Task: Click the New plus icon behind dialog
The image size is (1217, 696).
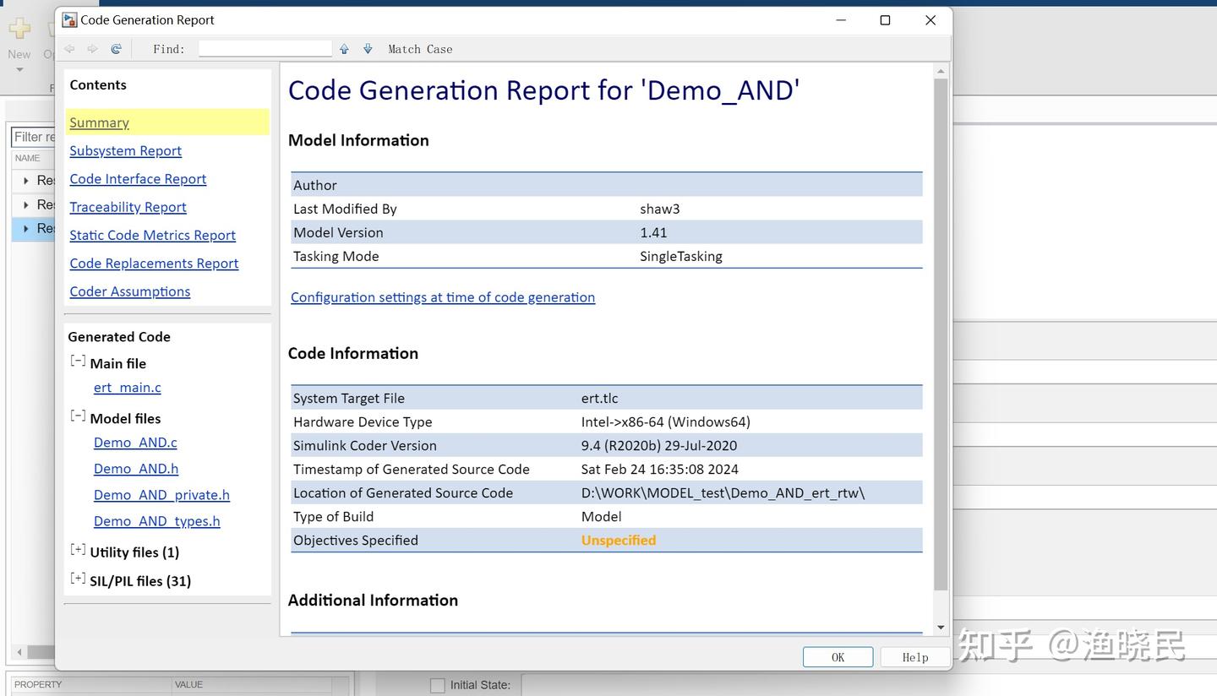Action: point(19,29)
